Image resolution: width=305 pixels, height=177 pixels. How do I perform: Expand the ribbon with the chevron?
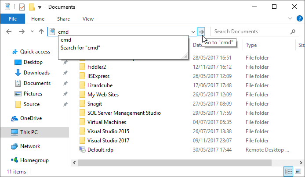tap(290, 18)
